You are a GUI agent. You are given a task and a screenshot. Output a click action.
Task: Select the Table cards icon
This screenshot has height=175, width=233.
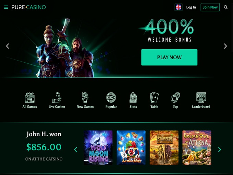154,98
